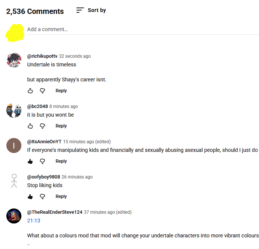The height and width of the screenshot is (249, 259).
Task: Like the @bc2048 comment
Action: 30,126
